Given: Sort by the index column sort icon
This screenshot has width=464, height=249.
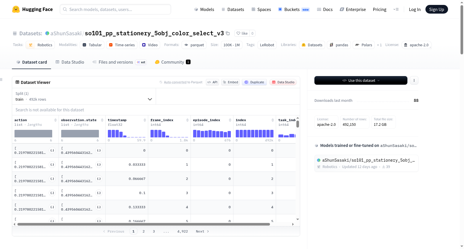Looking at the screenshot, I should 273,120.
